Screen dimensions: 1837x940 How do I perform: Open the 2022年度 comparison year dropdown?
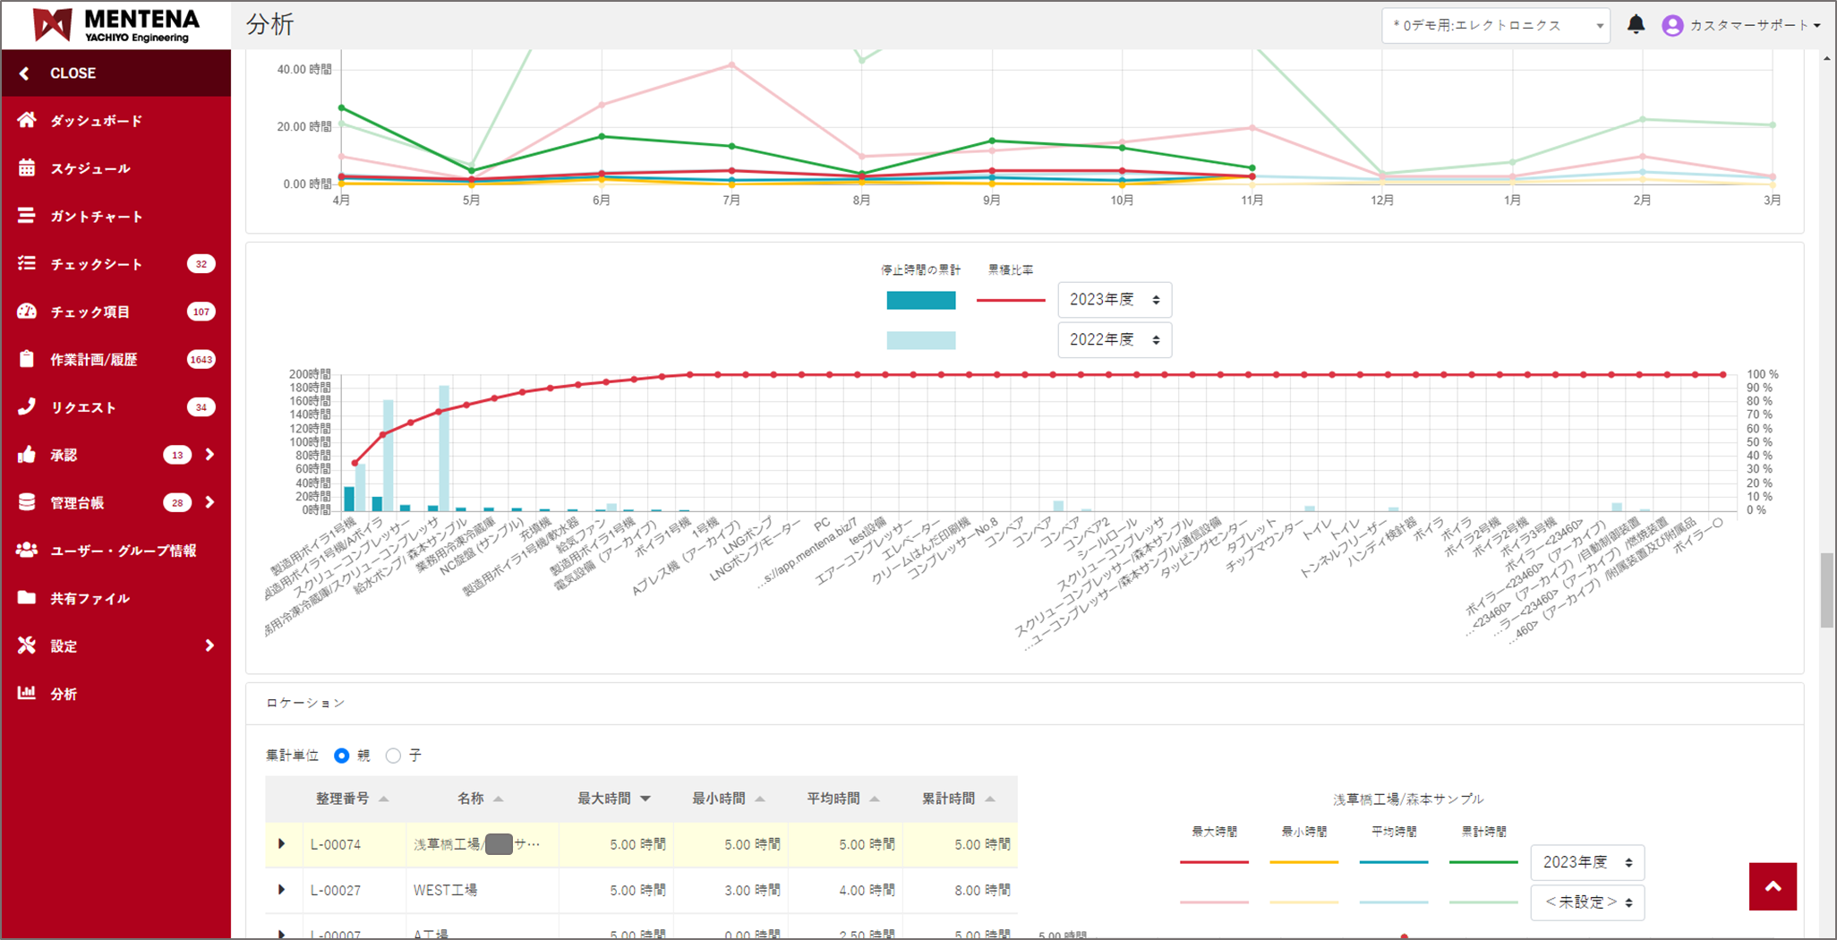1114,340
